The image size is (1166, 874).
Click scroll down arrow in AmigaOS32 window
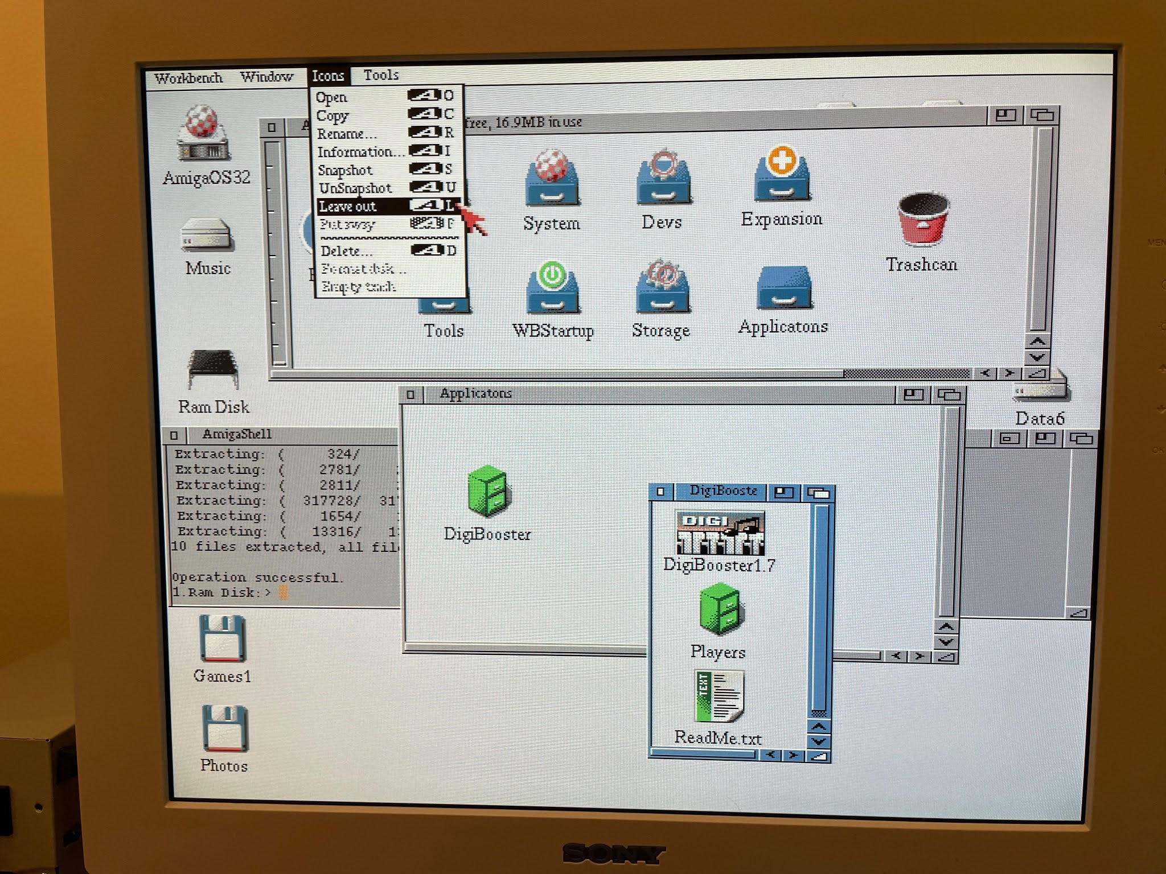coord(1037,357)
